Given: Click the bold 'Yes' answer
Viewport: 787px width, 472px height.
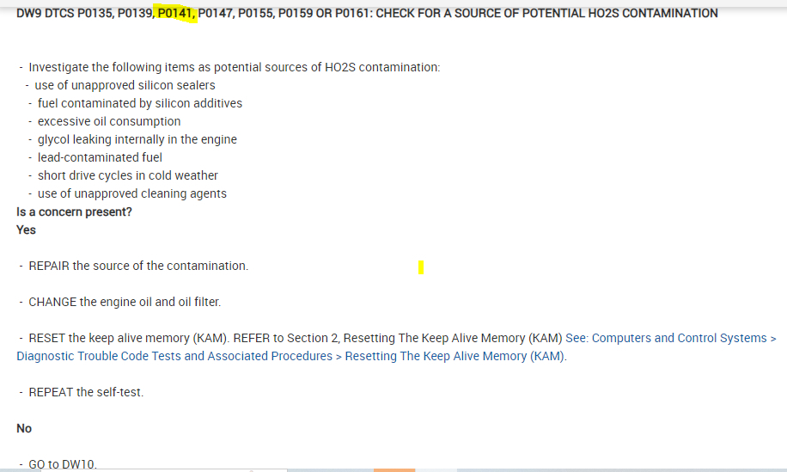Looking at the screenshot, I should coord(27,230).
